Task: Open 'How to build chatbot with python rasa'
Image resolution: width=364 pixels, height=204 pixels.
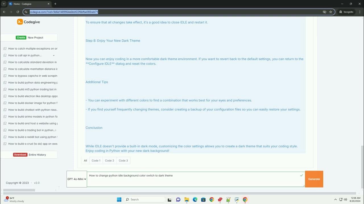Action: point(33,110)
